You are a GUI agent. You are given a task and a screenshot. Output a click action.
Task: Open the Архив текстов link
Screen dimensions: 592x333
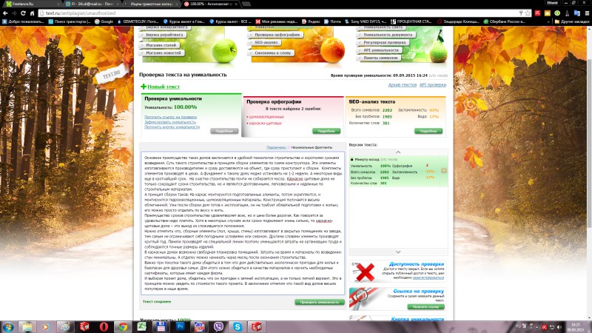(402, 85)
